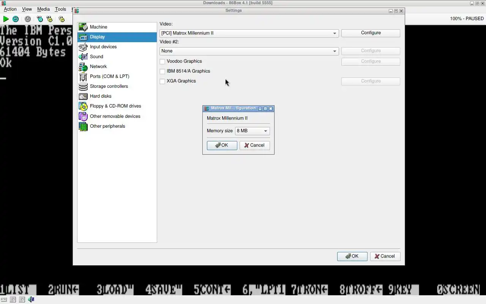Click Configure for Matrox Millennium II video

tap(371, 33)
